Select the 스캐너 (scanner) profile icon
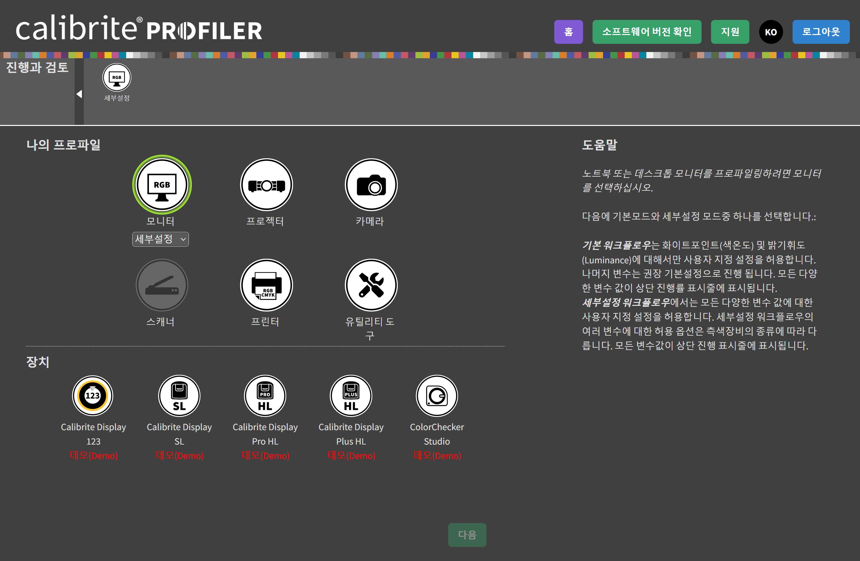This screenshot has width=860, height=561. (x=161, y=285)
